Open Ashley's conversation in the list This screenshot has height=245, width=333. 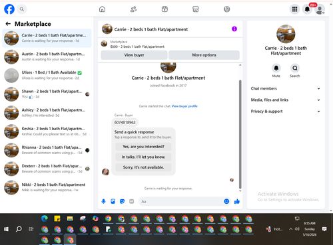(x=47, y=113)
